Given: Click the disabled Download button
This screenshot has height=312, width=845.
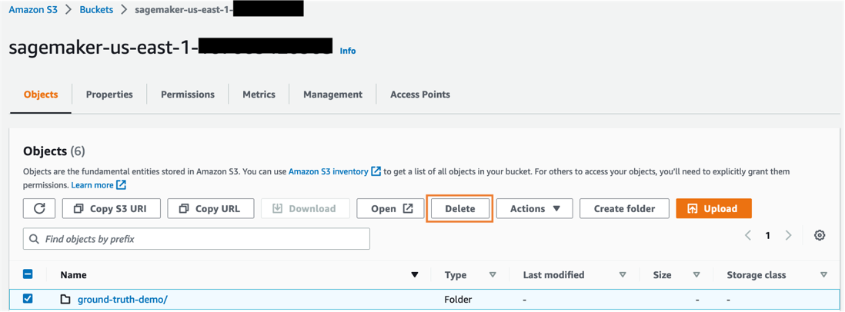Looking at the screenshot, I should 306,209.
